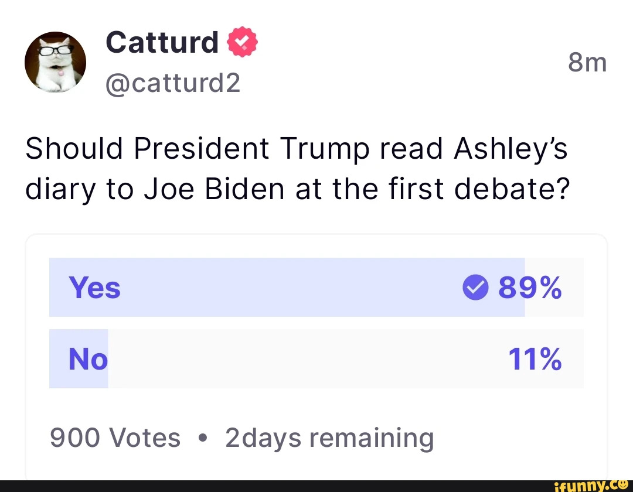Screen dimensions: 633x492
Task: Click the 900 Votes count
Action: coord(115,438)
